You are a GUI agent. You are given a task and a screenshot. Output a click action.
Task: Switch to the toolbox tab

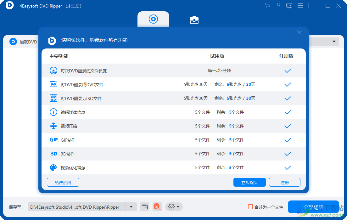(x=194, y=20)
